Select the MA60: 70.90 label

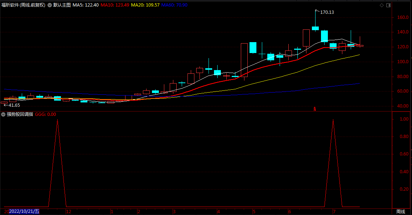174,5
